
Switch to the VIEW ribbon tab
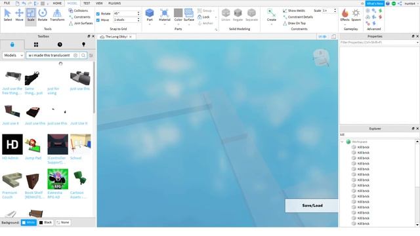click(x=99, y=3)
